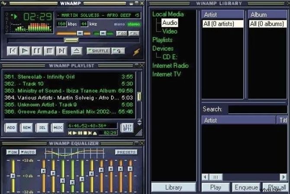290x194 pixels.
Task: Select playlist entry 363 Ministry of Sound
Action: pyautogui.click(x=69, y=91)
